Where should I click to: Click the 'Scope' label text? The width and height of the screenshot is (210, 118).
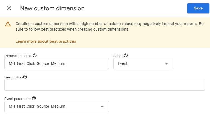118,56
